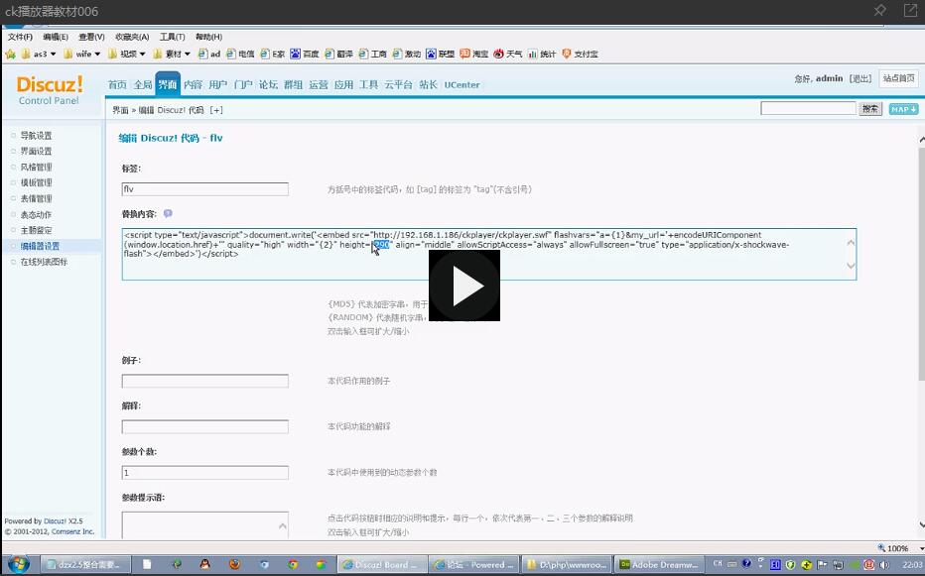Screen dimensions: 925x576
Task: Open the 激动 bookmark
Action: [407, 54]
